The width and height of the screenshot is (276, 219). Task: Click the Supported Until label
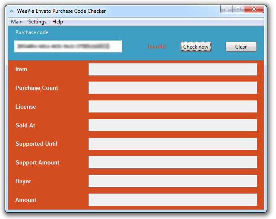(37, 144)
